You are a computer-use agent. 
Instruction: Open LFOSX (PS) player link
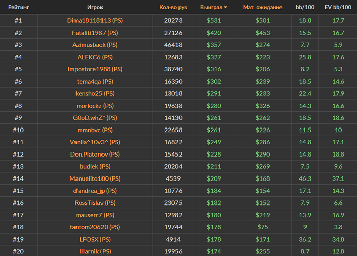click(x=94, y=239)
